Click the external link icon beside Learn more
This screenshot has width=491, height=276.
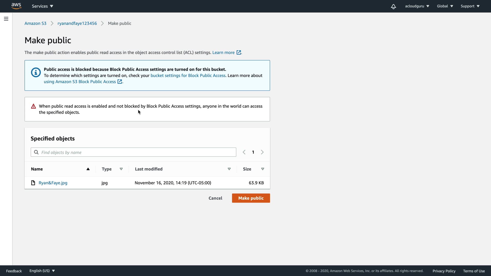click(x=239, y=52)
